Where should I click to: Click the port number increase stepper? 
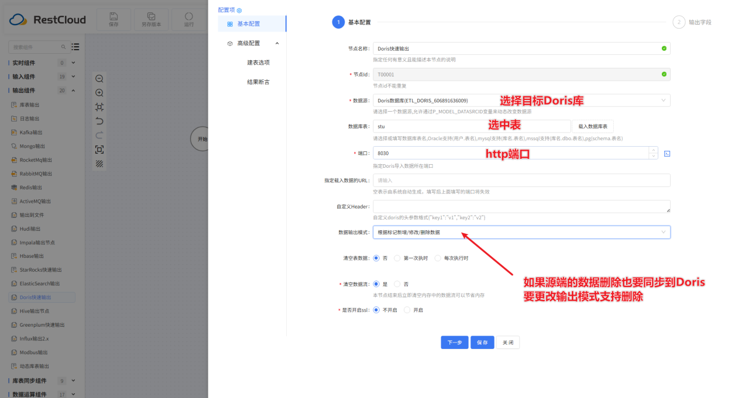(x=653, y=150)
